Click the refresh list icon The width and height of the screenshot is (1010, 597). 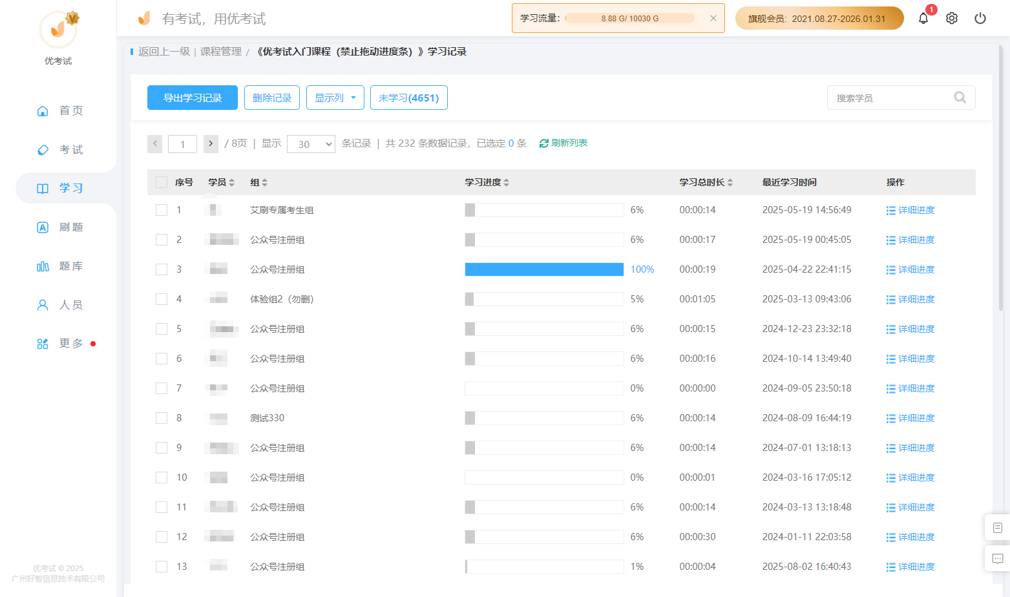(543, 143)
